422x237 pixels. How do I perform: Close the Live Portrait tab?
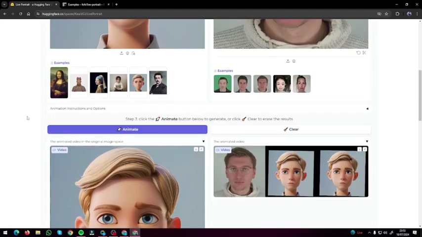click(x=56, y=4)
